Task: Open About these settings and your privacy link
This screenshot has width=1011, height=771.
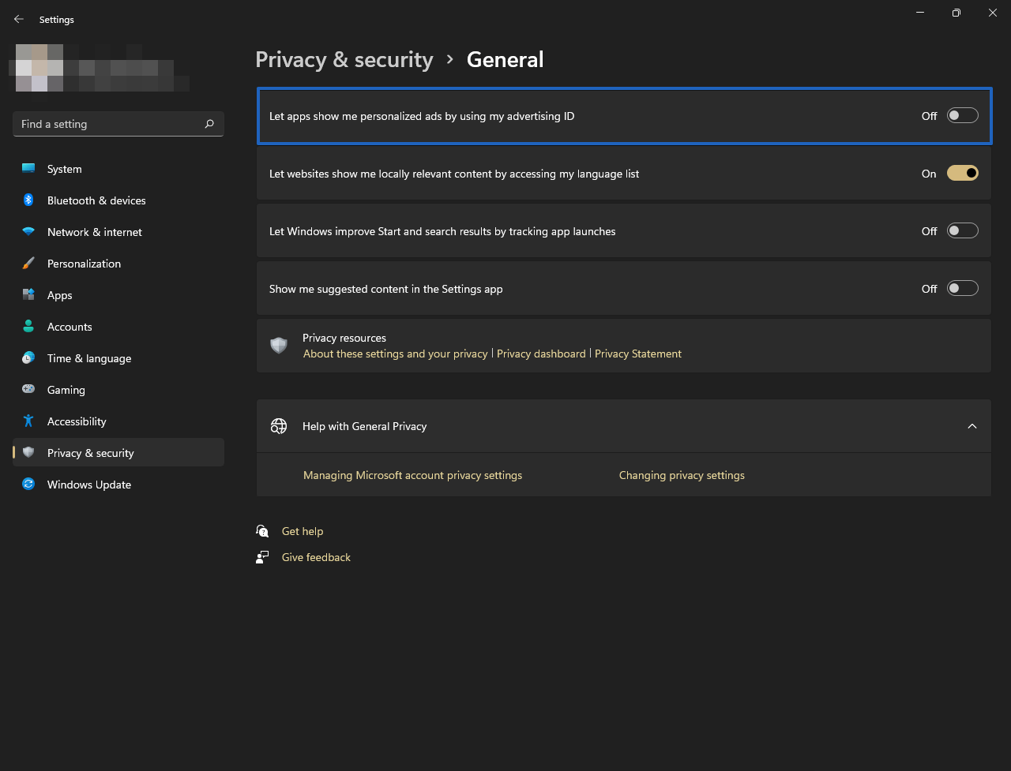Action: pos(396,354)
